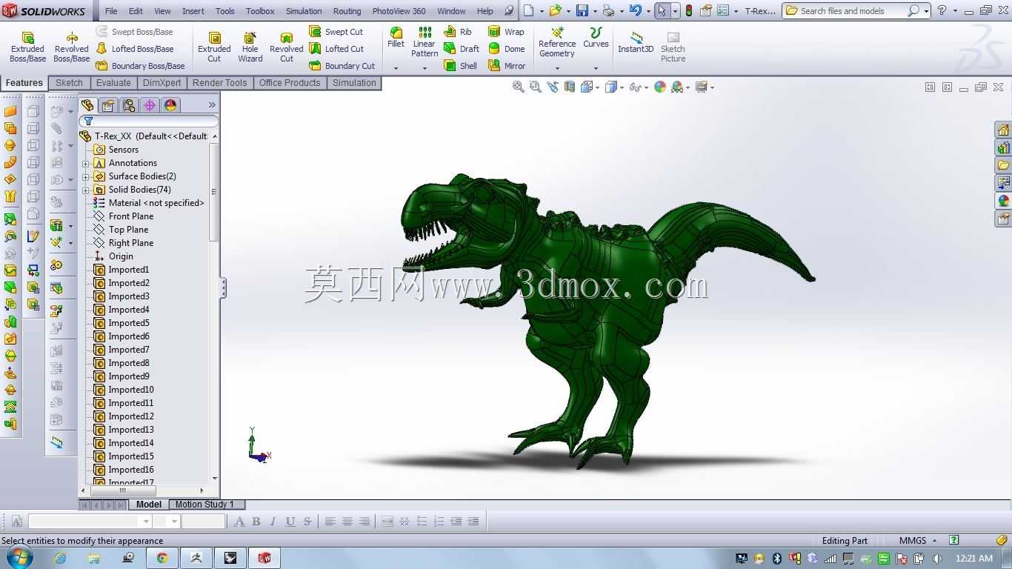Screen dimensions: 1012x569
Task: Select the Revolved Cut tool
Action: [286, 47]
